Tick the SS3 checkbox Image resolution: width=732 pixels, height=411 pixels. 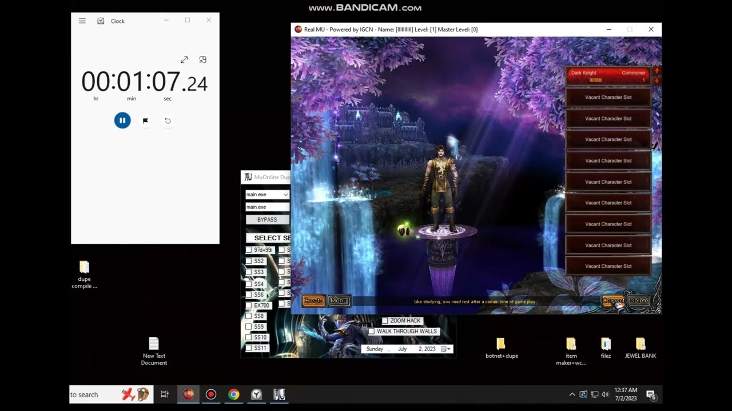(x=249, y=272)
